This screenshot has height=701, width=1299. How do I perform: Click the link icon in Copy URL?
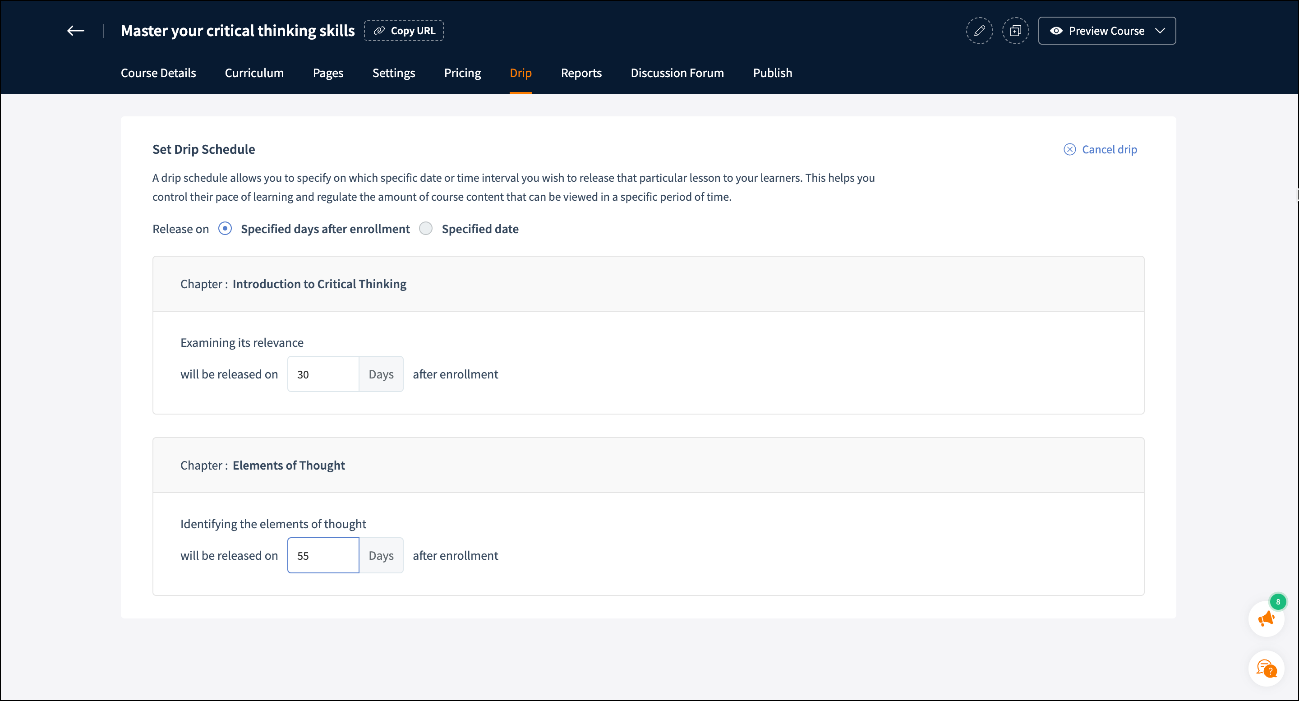[x=379, y=31]
